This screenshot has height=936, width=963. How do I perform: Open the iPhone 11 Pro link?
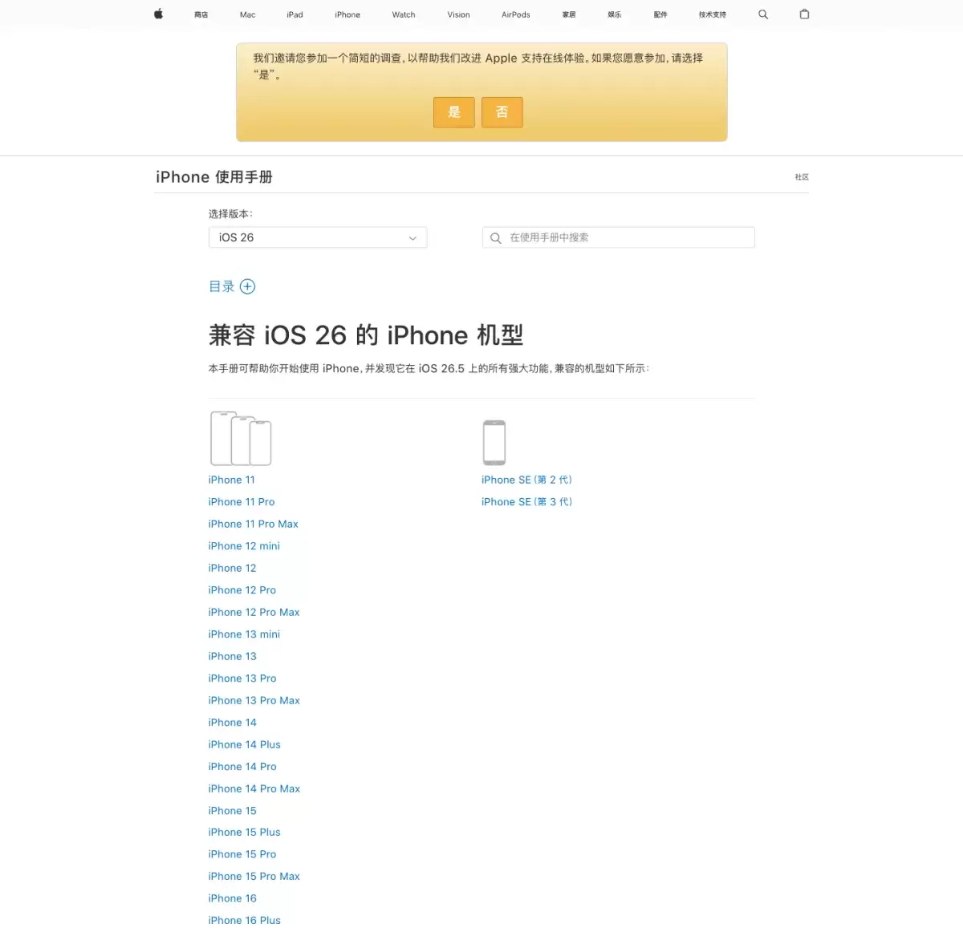[242, 502]
